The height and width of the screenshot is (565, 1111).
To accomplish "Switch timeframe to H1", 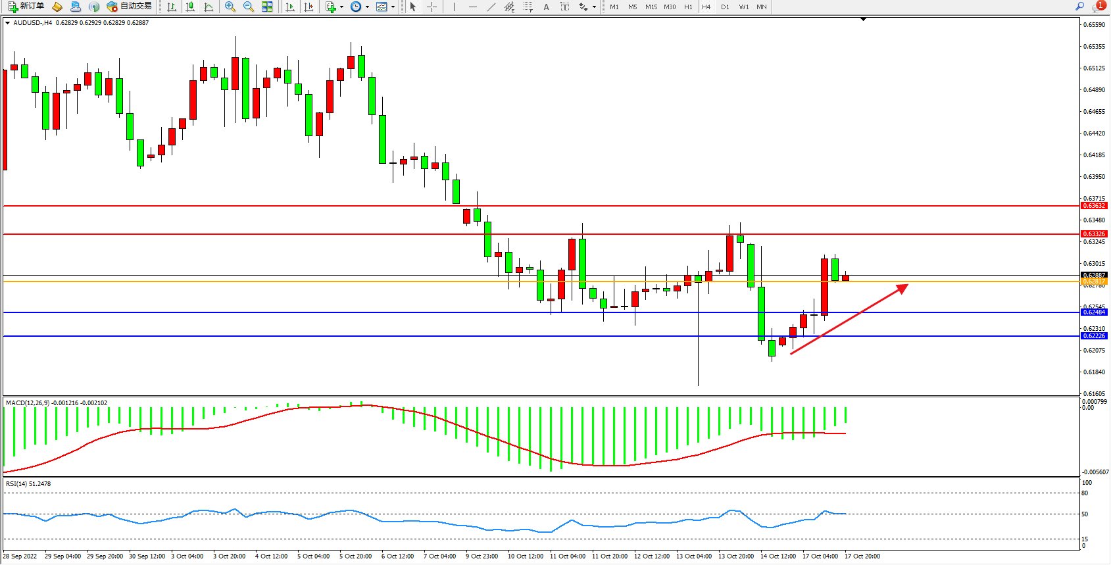I will [x=688, y=7].
